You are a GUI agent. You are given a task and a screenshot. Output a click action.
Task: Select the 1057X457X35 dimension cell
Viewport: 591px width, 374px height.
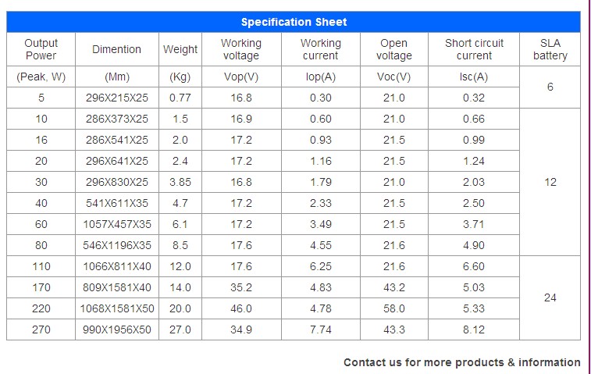[x=117, y=224]
